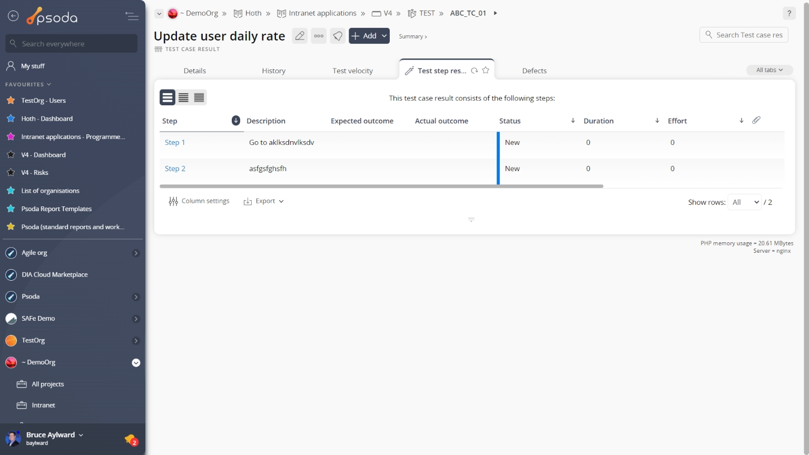The height and width of the screenshot is (455, 809).
Task: Open DIA Cloud Marketplace organisation
Action: coord(54,275)
